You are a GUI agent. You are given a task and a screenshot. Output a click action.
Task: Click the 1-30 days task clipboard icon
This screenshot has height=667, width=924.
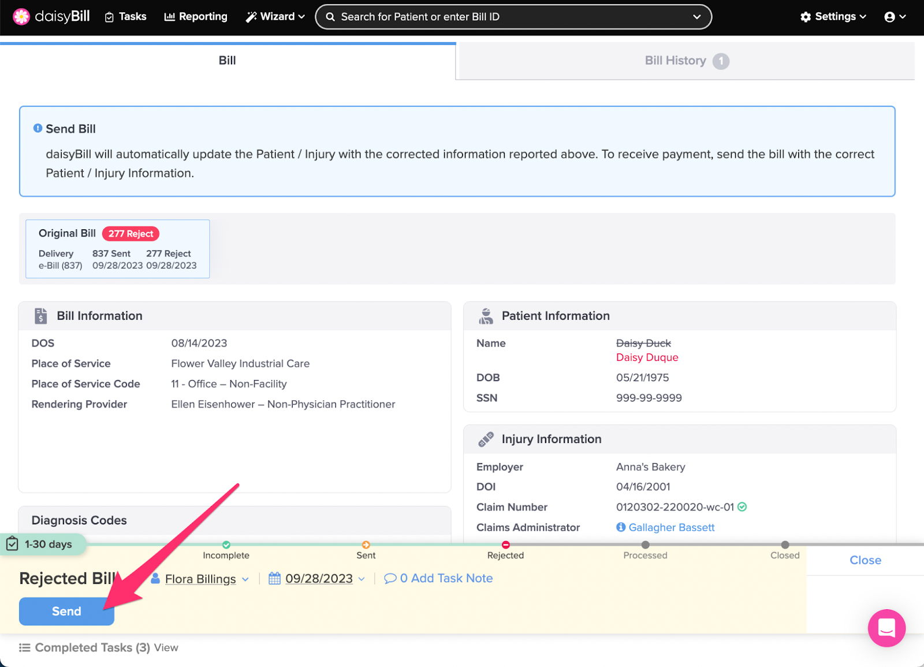pos(12,544)
